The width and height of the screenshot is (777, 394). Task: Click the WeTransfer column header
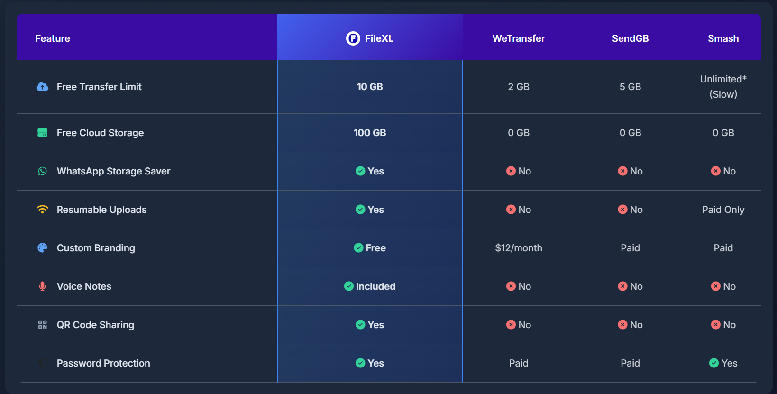[x=519, y=38]
